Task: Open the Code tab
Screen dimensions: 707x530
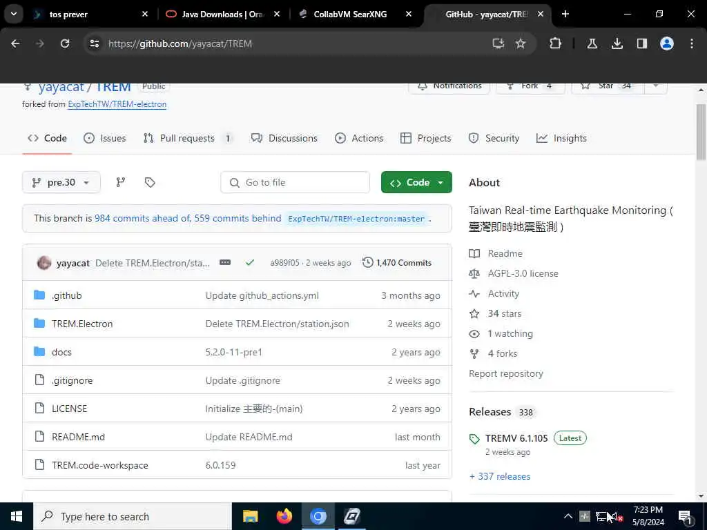Action: 48,138
